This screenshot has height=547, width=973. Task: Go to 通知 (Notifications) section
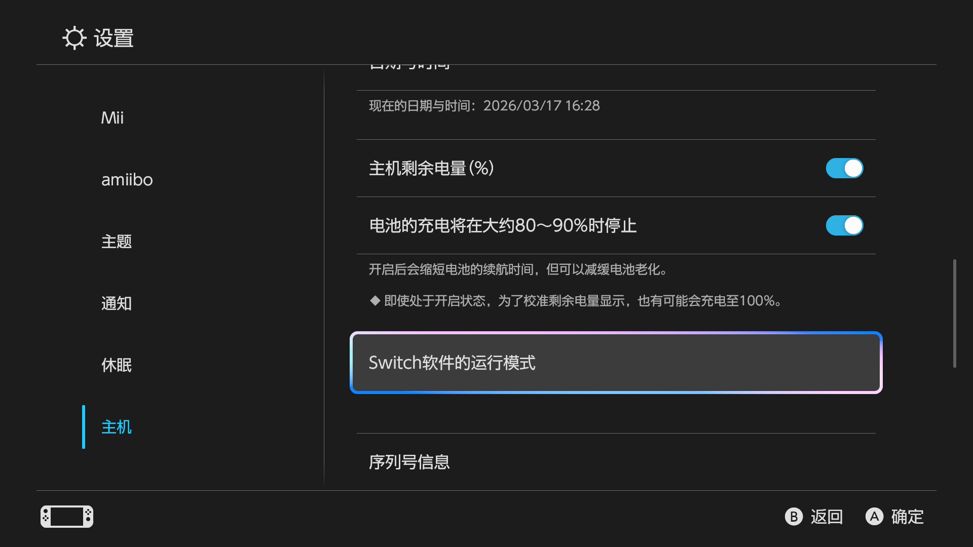[117, 303]
